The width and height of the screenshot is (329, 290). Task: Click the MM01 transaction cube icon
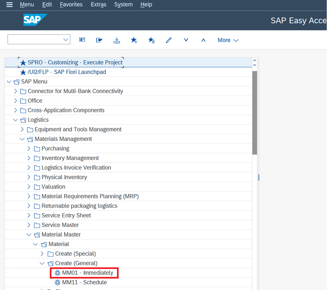[x=57, y=273]
